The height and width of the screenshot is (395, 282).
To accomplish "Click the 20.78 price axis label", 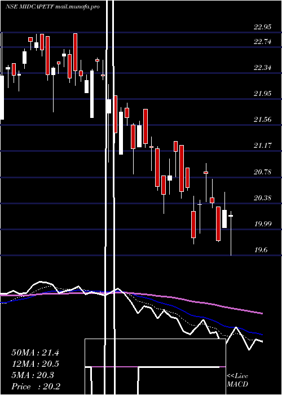I will click(263, 172).
